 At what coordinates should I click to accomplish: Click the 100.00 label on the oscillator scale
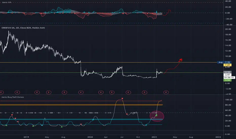(x=229, y=100)
